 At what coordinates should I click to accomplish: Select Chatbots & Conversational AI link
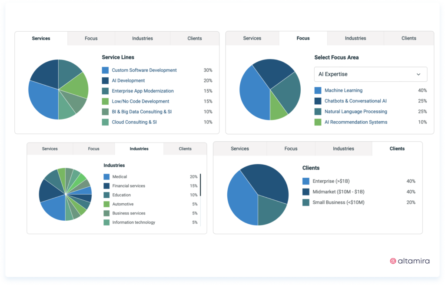355,101
